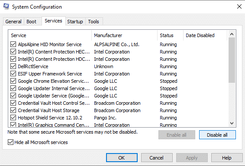Viewport: 245px width, 166px height.
Task: Sort by the Date Disabled column header
Action: tap(205, 35)
